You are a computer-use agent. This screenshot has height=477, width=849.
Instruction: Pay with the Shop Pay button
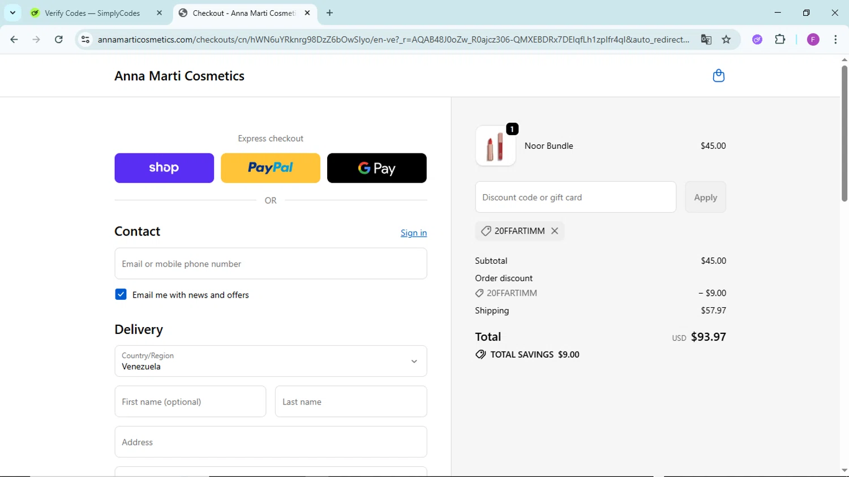164,168
